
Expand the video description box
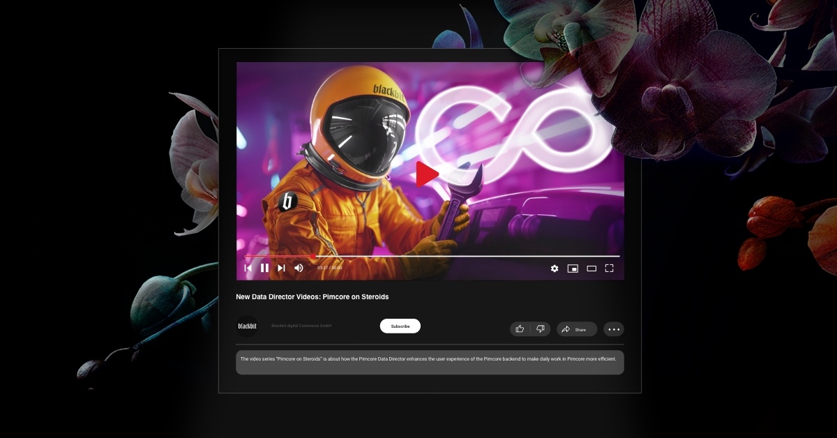(x=430, y=363)
